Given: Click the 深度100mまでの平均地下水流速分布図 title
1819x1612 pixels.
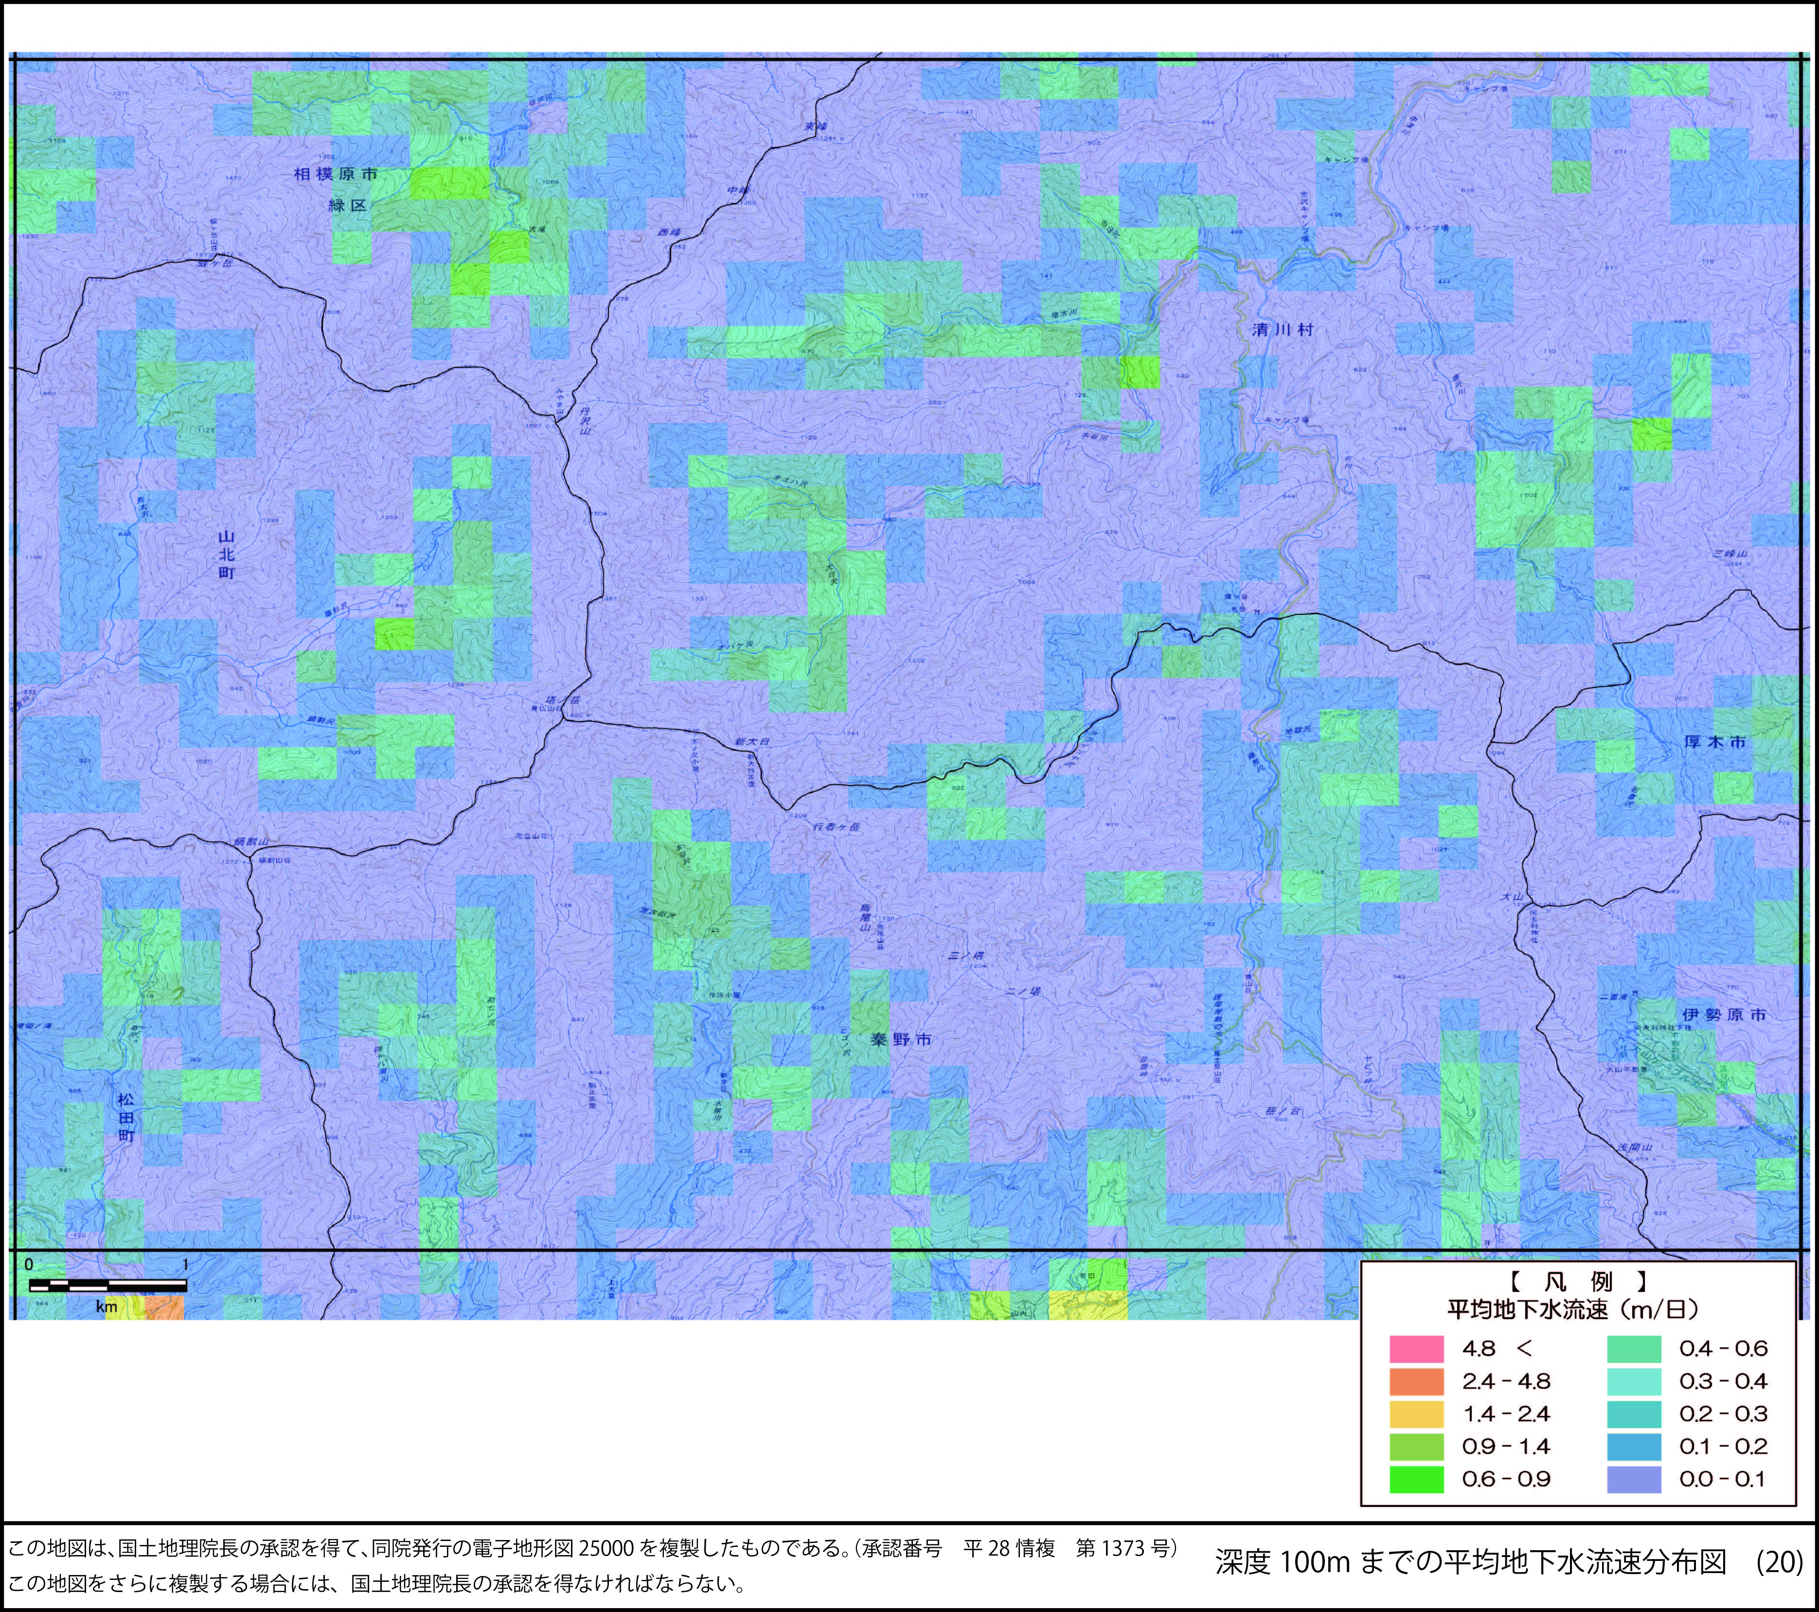Looking at the screenshot, I should pyautogui.click(x=1471, y=1561).
